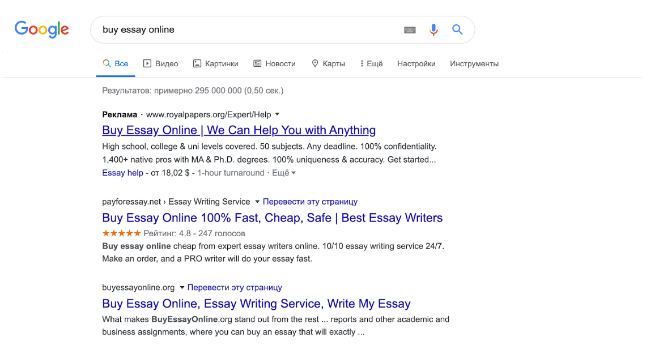Viewport: 659px width, 354px height.
Task: Switch to the Видео tab
Action: point(160,64)
